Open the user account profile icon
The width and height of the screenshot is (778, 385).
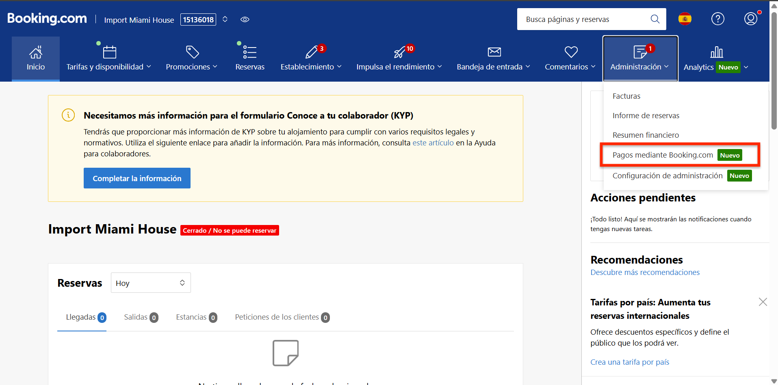tap(750, 19)
